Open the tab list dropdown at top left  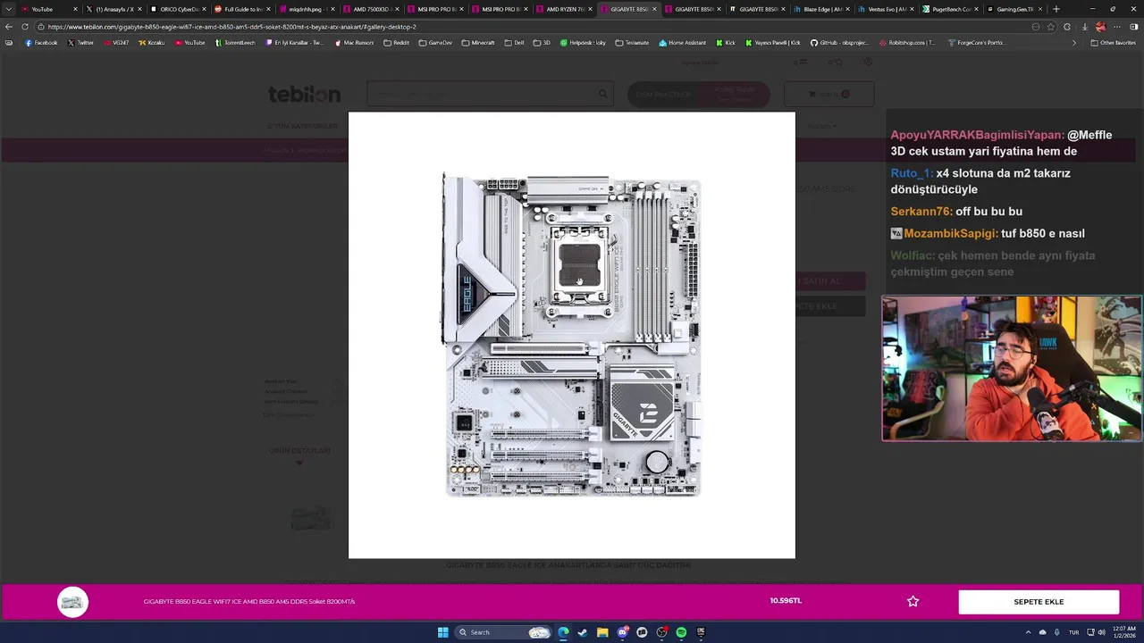click(x=9, y=9)
